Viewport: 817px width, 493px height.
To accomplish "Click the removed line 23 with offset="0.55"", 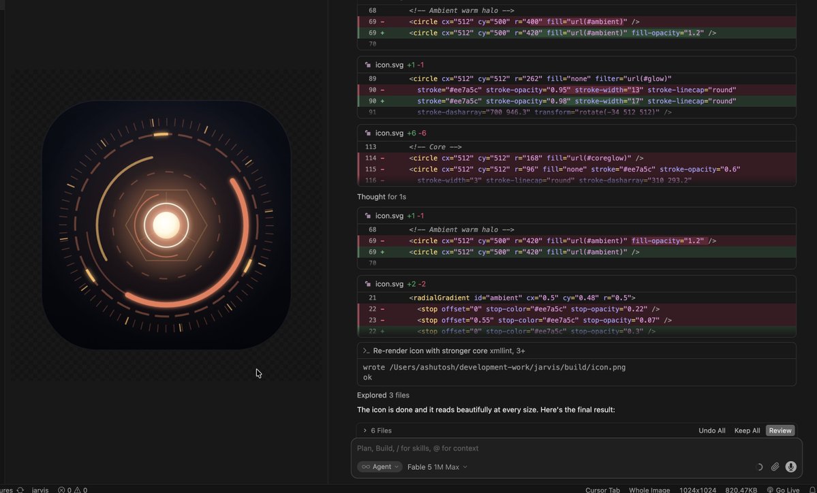I will pyautogui.click(x=576, y=320).
